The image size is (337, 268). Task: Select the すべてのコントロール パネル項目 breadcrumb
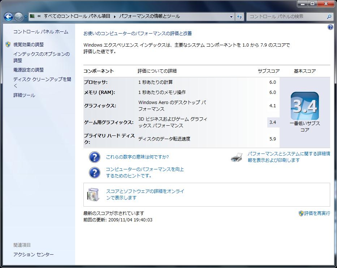(77, 16)
